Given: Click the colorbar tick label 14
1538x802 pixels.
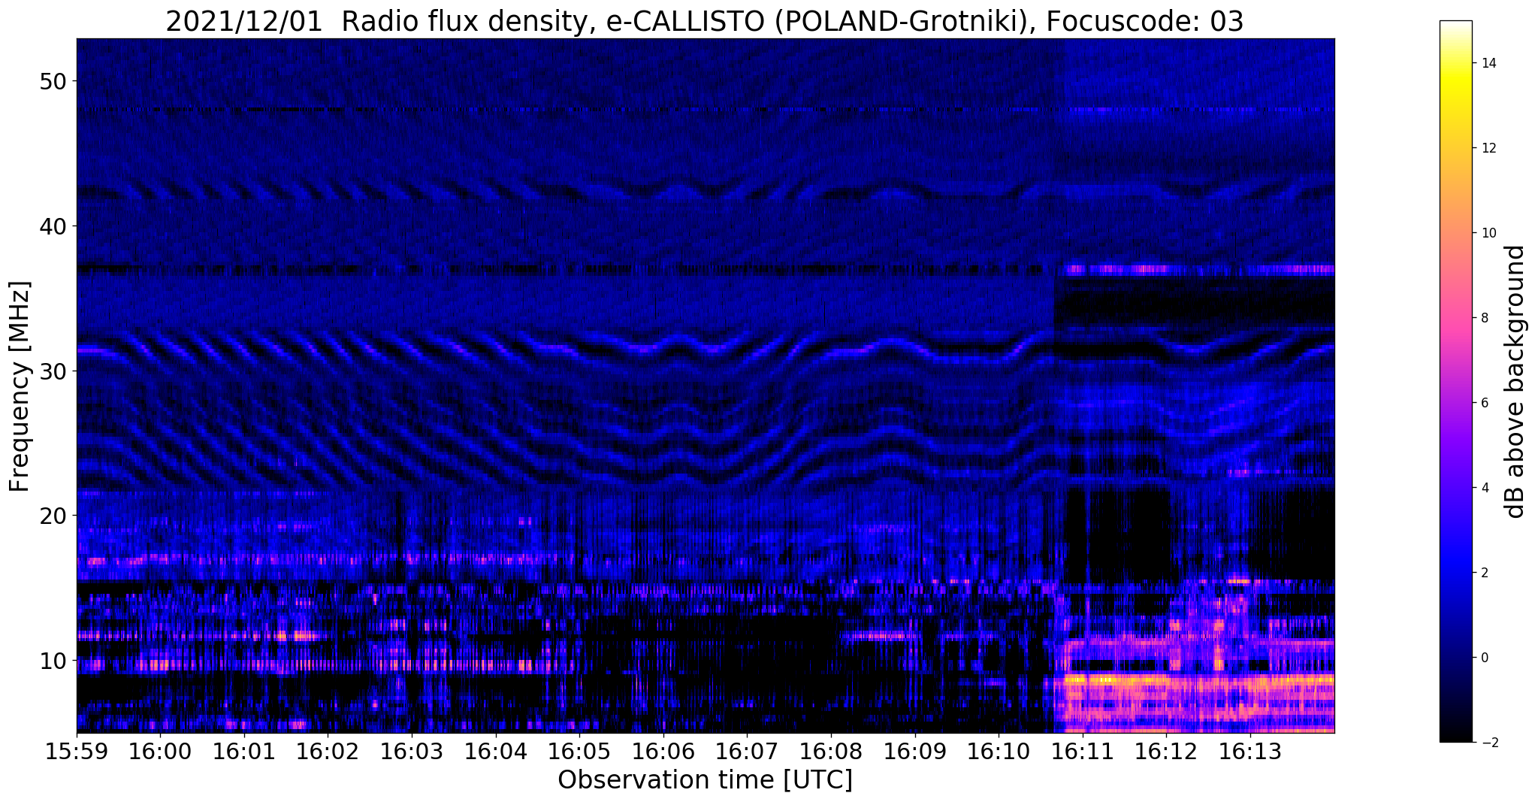Looking at the screenshot, I should click(1488, 63).
